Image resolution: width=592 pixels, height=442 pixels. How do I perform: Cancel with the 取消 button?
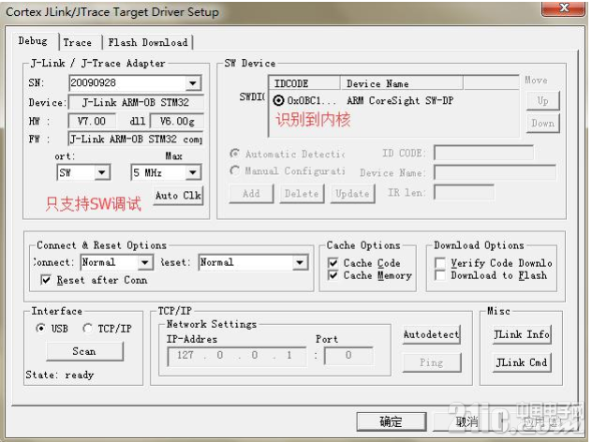tap(467, 421)
